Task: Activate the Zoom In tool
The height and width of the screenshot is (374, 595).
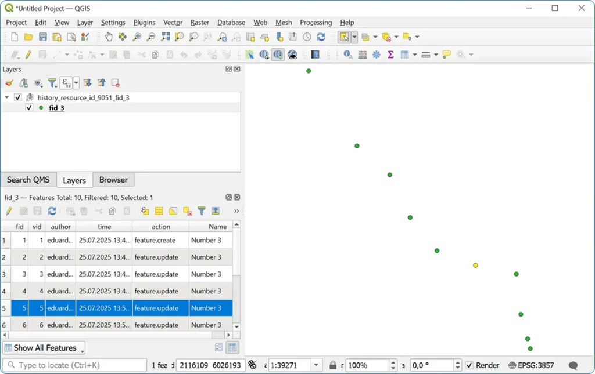Action: click(x=137, y=37)
